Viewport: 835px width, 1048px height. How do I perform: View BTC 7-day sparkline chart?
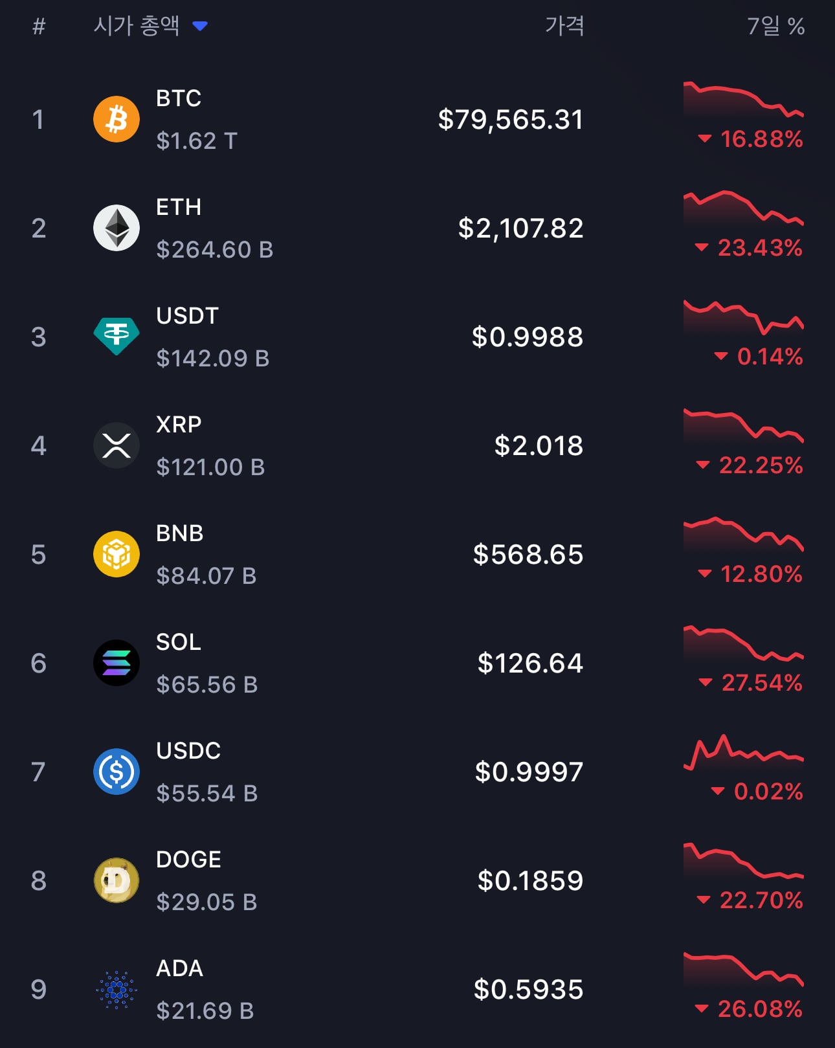pyautogui.click(x=744, y=100)
